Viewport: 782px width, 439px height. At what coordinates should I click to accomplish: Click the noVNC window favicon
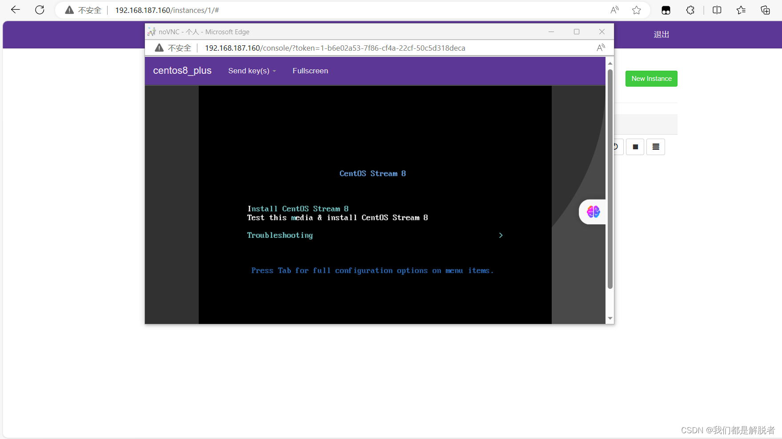pyautogui.click(x=152, y=32)
